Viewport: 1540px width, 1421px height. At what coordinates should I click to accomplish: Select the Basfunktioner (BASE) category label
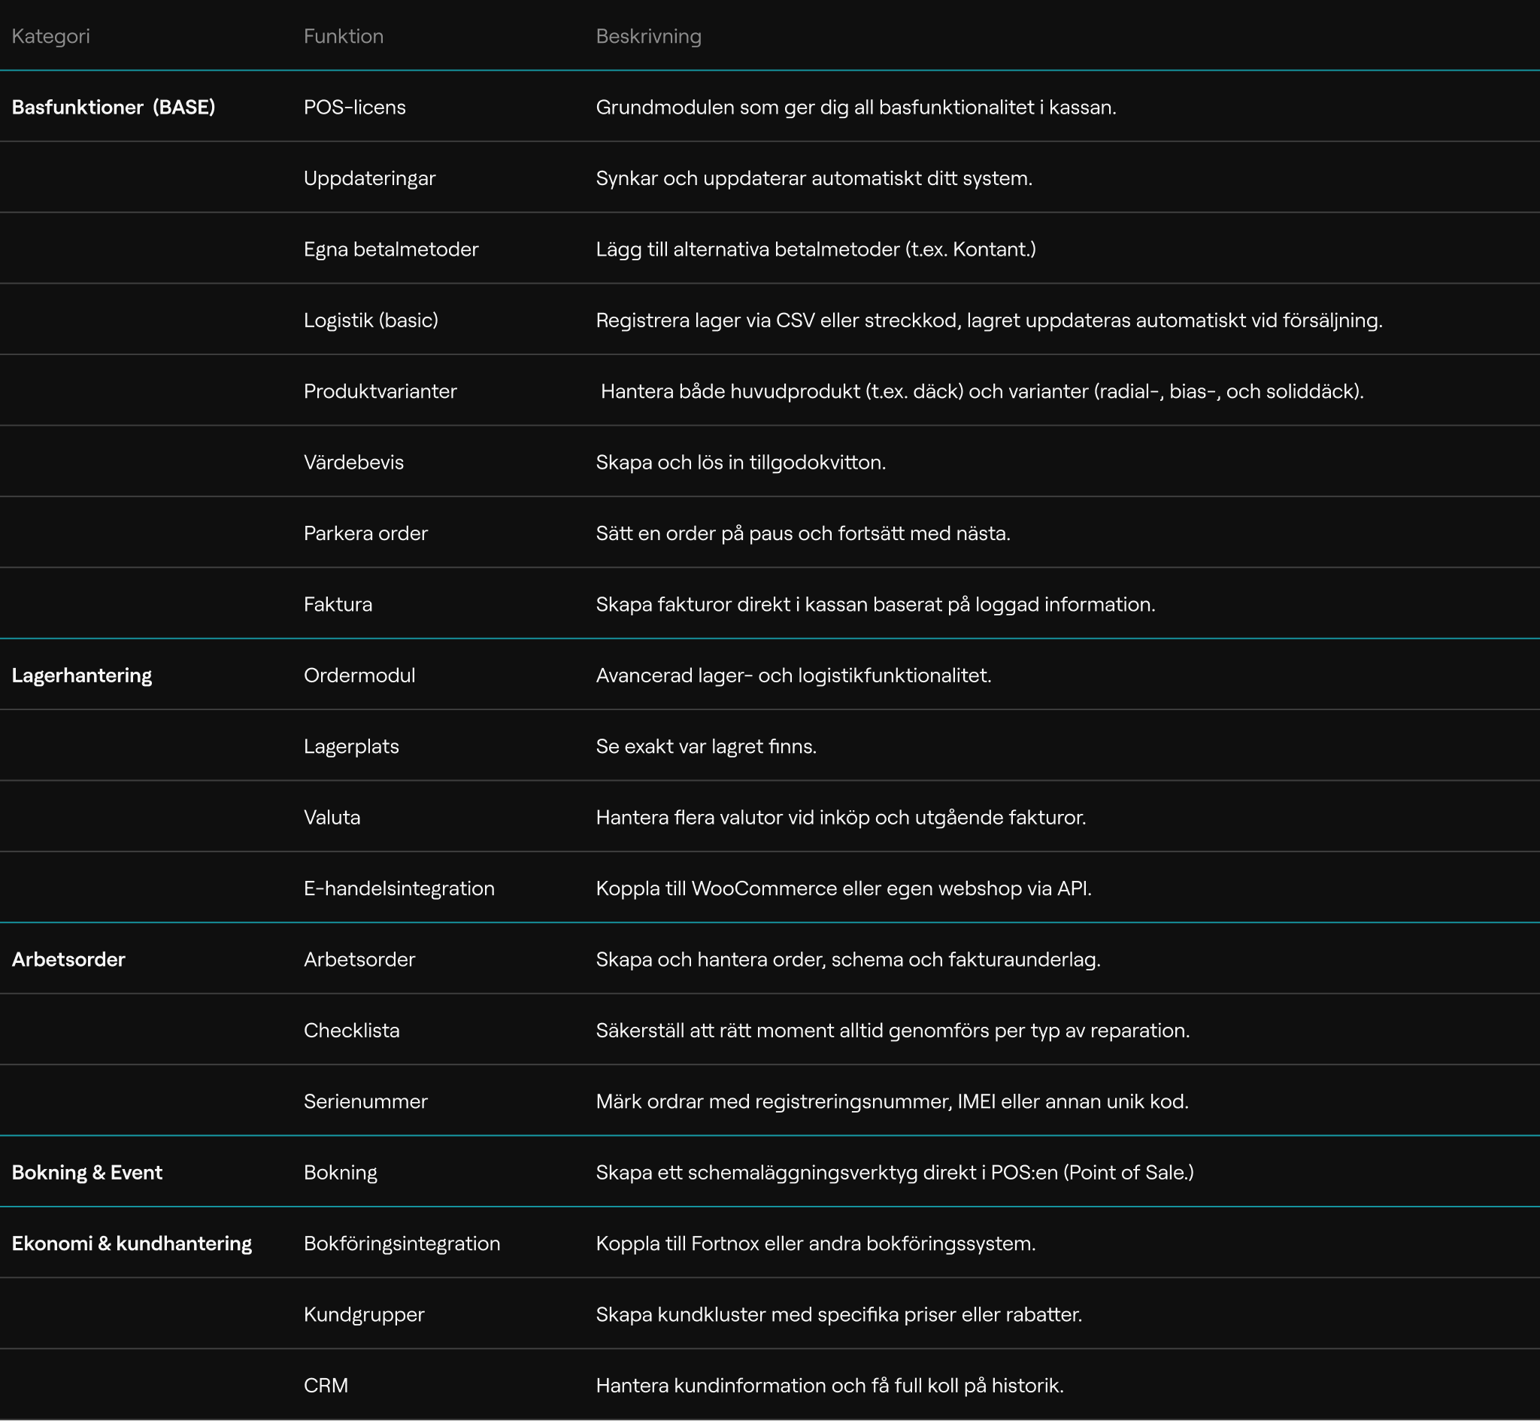point(113,107)
